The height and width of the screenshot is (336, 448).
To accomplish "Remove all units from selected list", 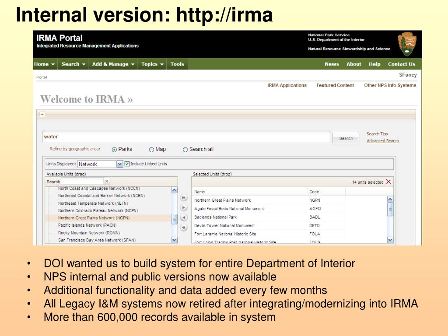I will (183, 227).
